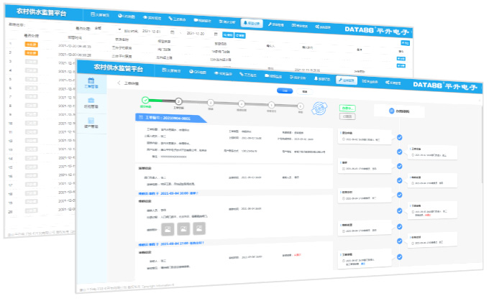
Task: Click the grey outlined button below green button
Action: coord(347,116)
